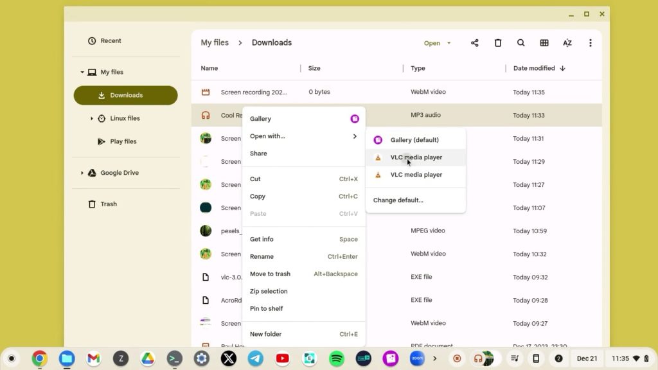
Task: Open the AZ sort options
Action: tap(567, 43)
